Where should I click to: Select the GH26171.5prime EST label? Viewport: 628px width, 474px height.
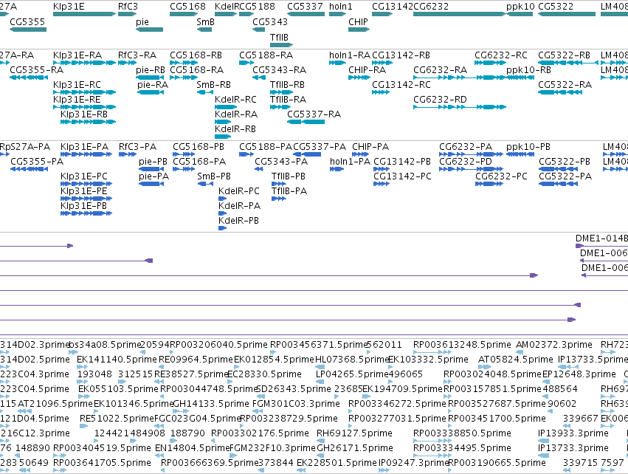point(355,448)
